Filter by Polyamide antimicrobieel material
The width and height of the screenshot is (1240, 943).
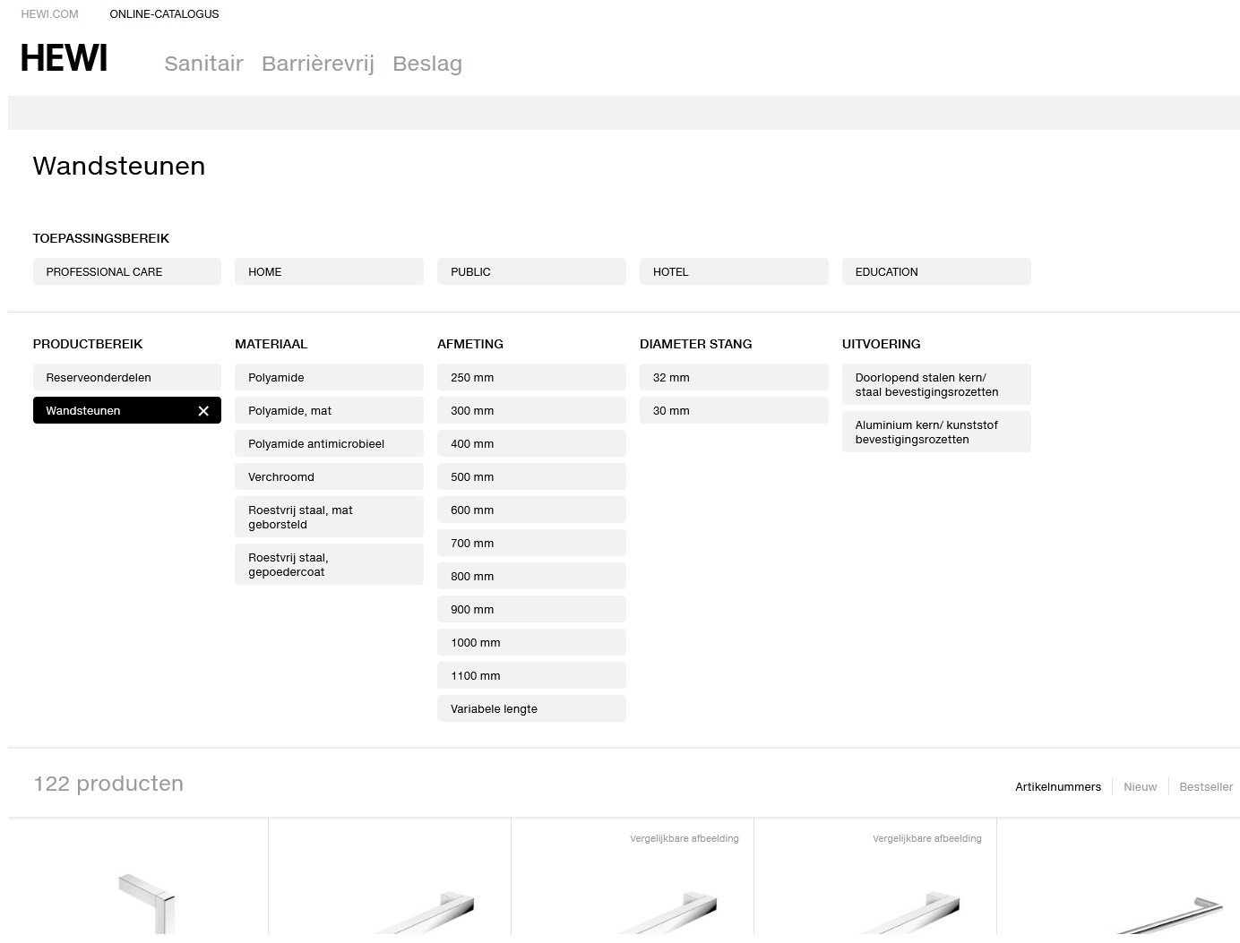tap(329, 444)
